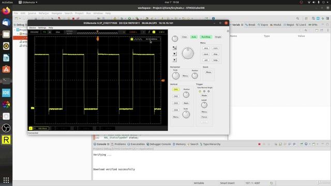Open the SFRs tab in the IDE
The height and width of the screenshot is (186, 331).
pos(313,25)
